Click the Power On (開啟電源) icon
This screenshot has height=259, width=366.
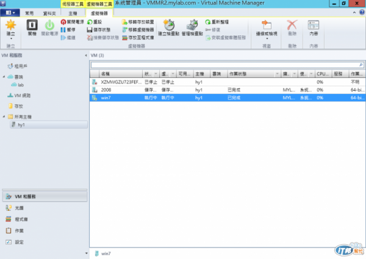coord(49,25)
